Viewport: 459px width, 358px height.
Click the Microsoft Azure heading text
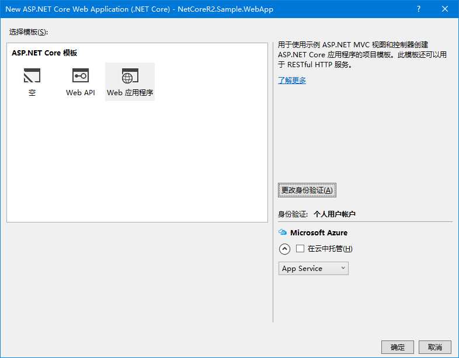[x=319, y=232]
